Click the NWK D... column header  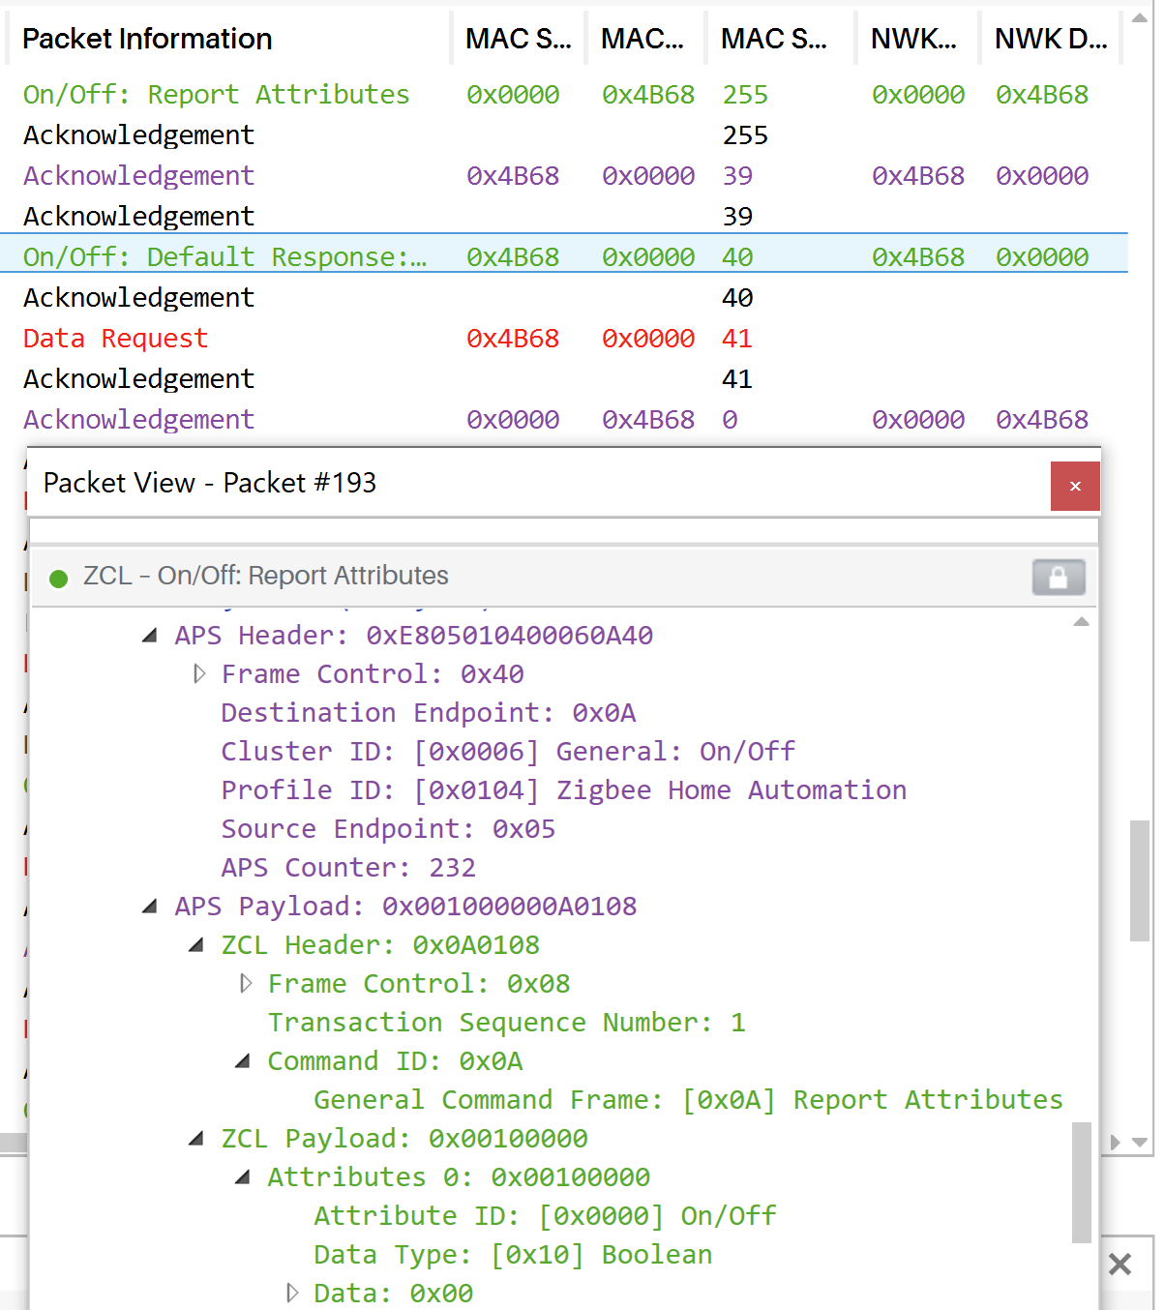(1049, 38)
